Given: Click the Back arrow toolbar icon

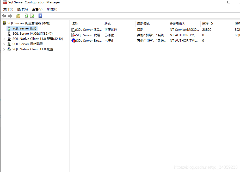Looking at the screenshot, I should pos(4,16).
